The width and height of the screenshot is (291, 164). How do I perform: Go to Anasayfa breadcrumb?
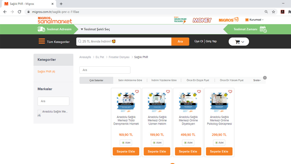85,57
